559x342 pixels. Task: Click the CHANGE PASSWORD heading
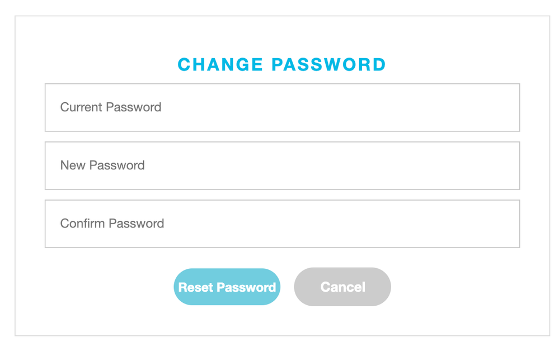coord(282,64)
